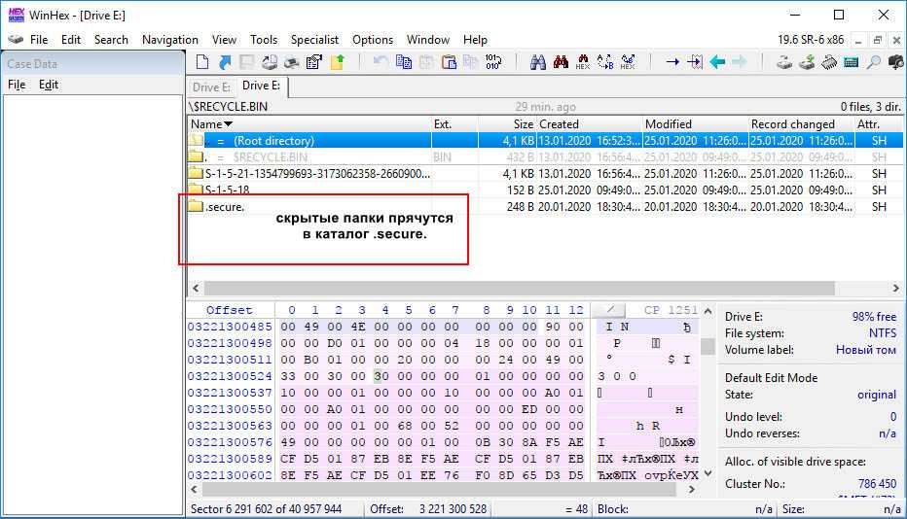Click the magnifying glass toolbar icon
The width and height of the screenshot is (907, 519).
pos(873,62)
